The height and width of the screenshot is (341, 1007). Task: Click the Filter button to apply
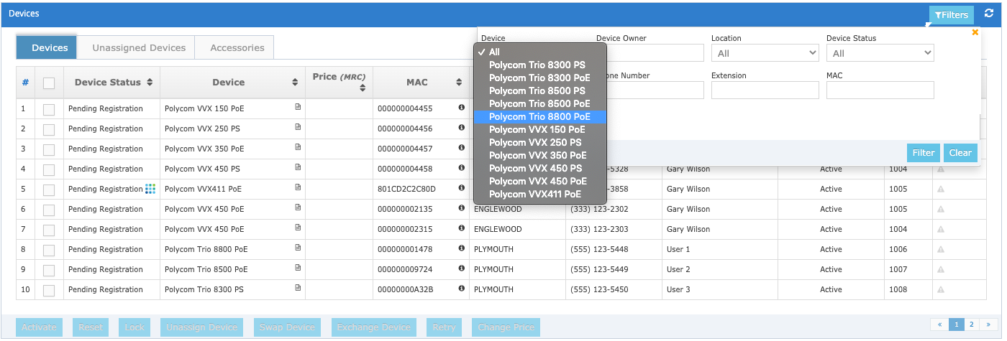click(x=923, y=153)
